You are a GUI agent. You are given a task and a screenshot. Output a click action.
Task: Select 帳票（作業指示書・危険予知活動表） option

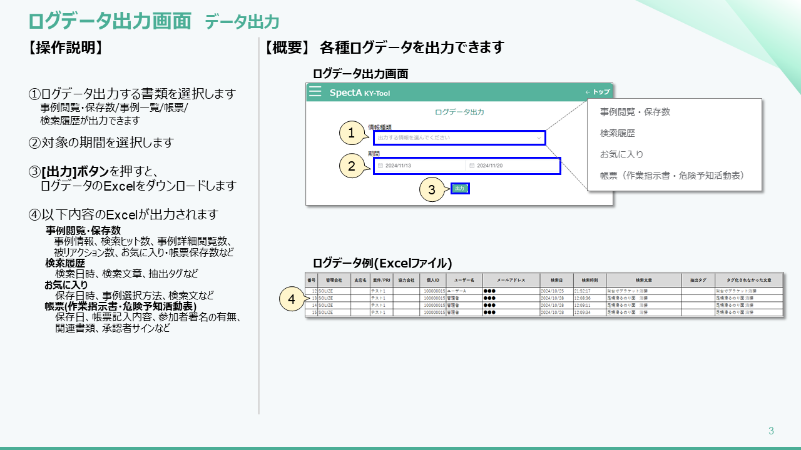point(671,176)
